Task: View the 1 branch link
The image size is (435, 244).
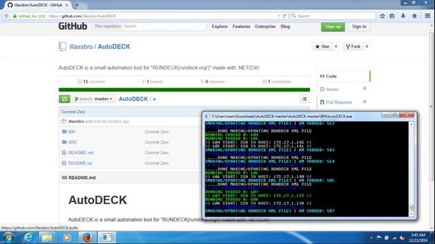Action: 152,81
